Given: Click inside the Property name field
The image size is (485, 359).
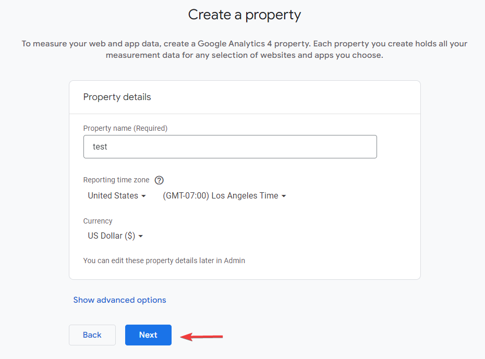Looking at the screenshot, I should tap(230, 146).
